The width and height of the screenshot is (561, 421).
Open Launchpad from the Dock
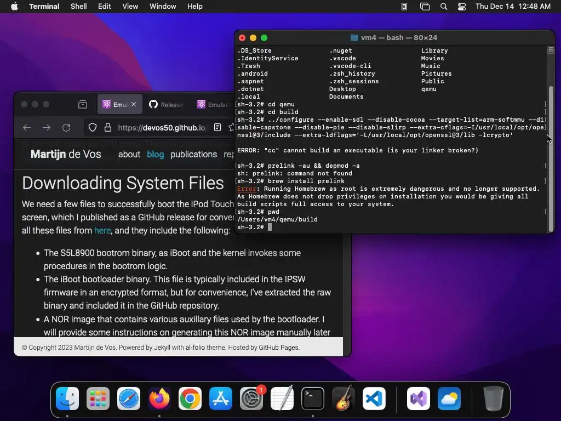pyautogui.click(x=98, y=399)
